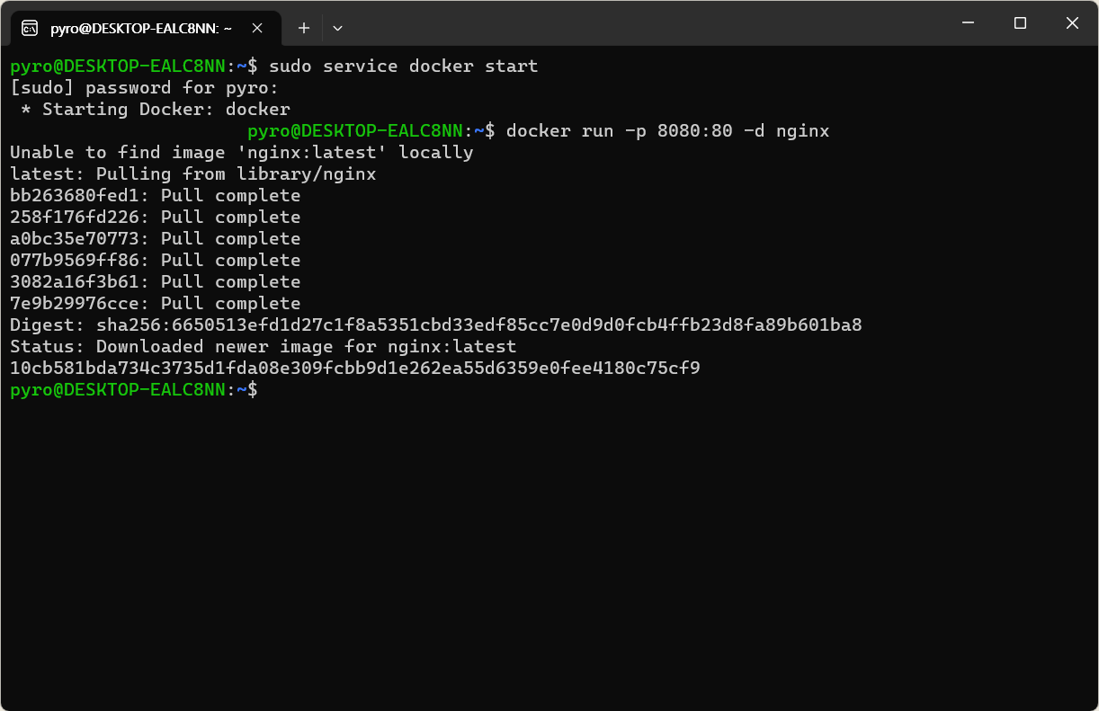Viewport: 1099px width, 711px height.
Task: Click the '[sudo] password for pyro:' line
Action: [145, 87]
